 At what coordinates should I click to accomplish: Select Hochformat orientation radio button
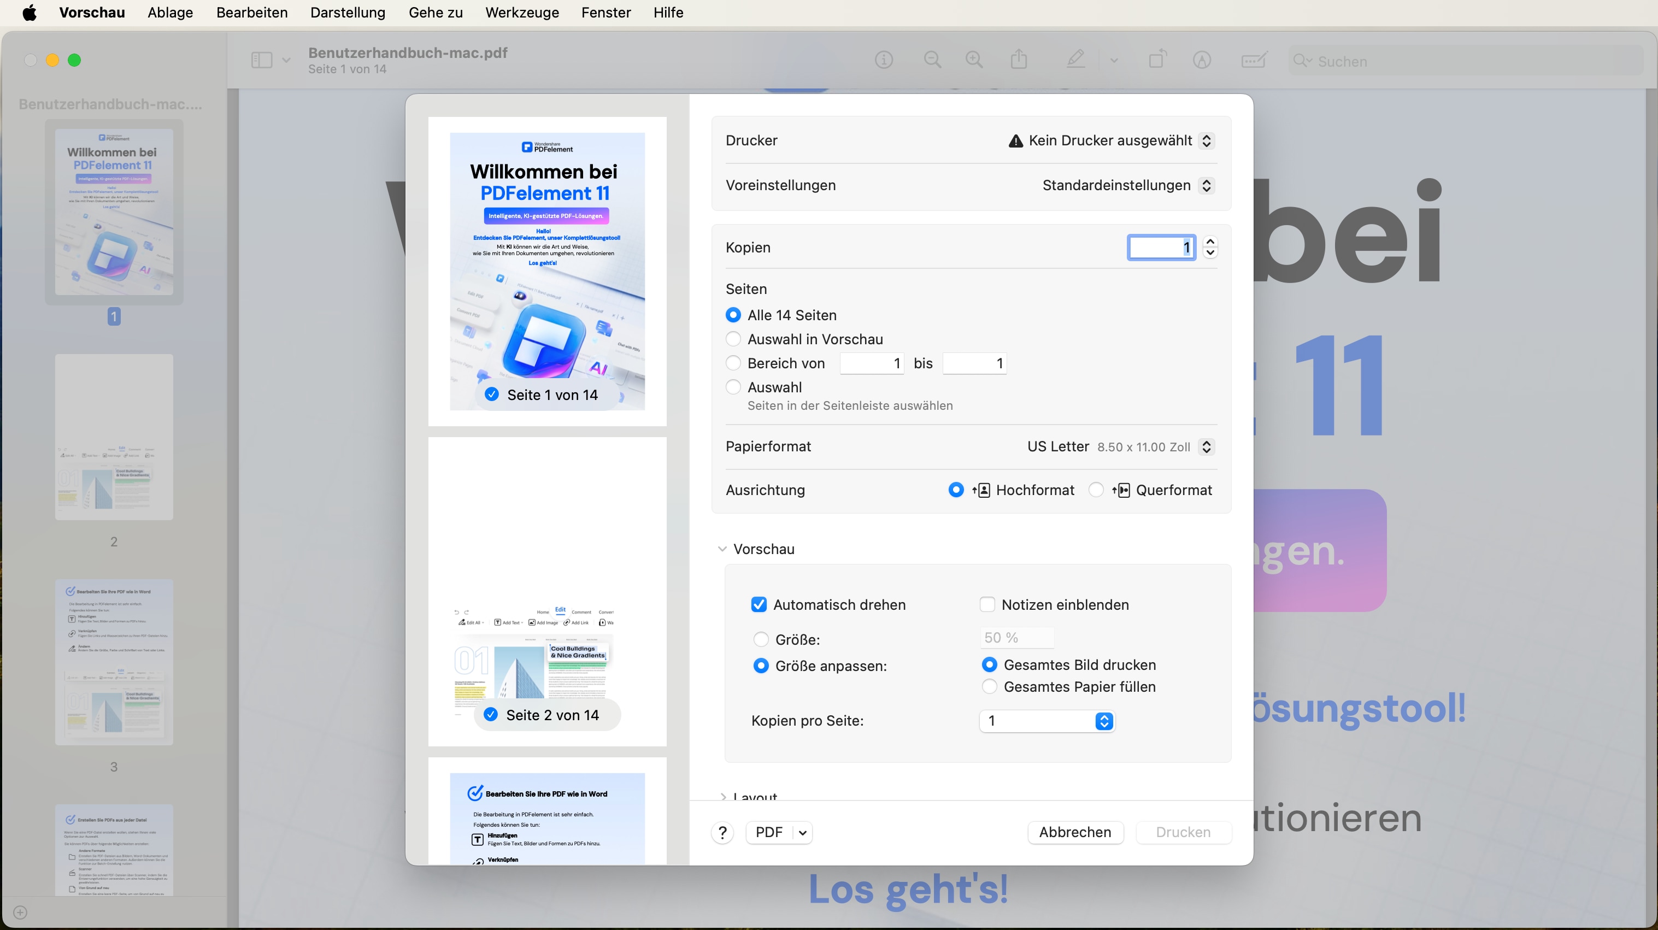(956, 491)
